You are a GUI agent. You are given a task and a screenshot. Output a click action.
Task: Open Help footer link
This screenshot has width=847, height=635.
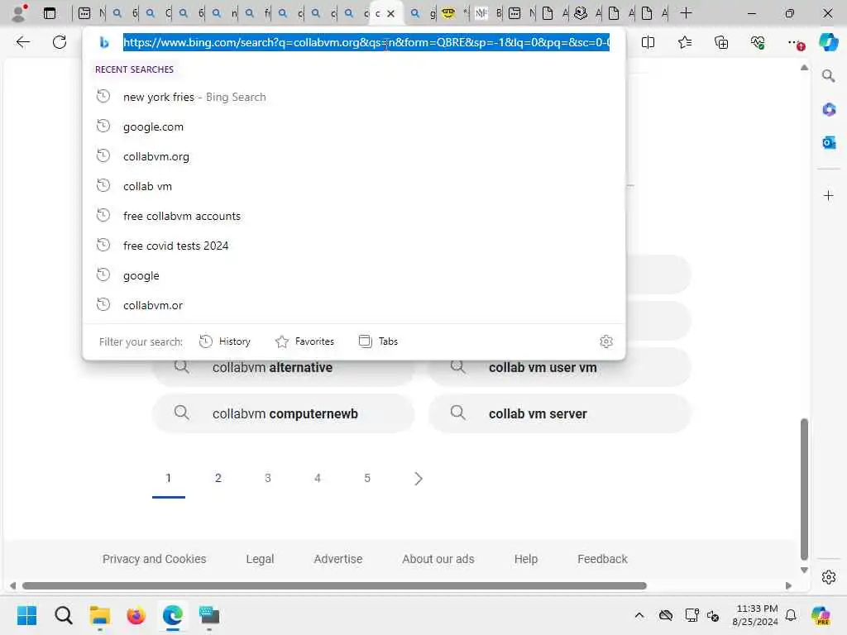(525, 560)
